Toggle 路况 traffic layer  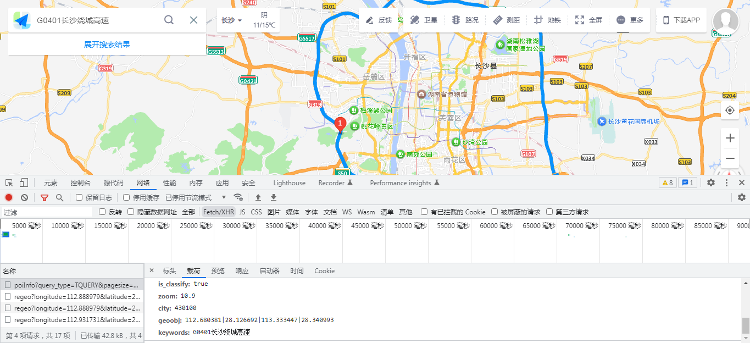pyautogui.click(x=465, y=20)
